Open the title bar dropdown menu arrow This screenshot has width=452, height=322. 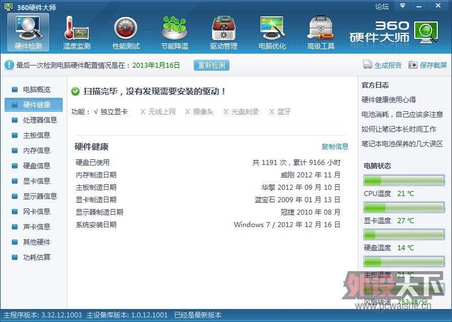point(403,6)
